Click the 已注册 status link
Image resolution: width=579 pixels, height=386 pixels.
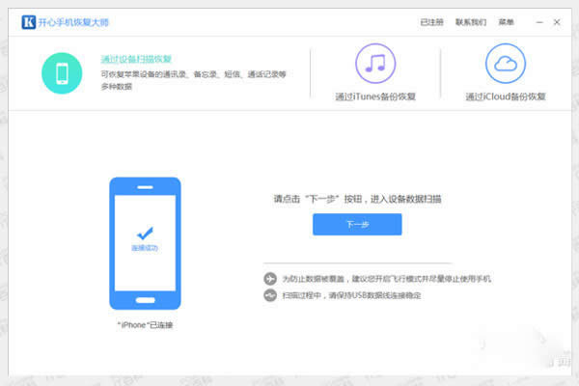point(433,21)
